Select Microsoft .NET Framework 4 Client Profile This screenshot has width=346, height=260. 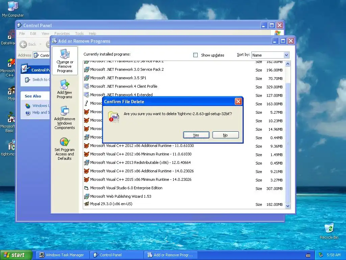click(124, 86)
